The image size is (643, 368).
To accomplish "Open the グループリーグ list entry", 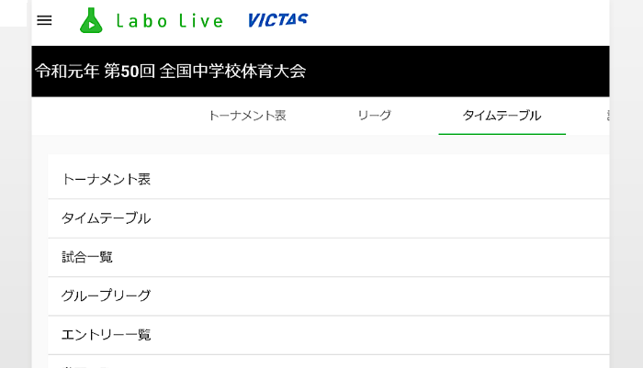I will pos(329,296).
